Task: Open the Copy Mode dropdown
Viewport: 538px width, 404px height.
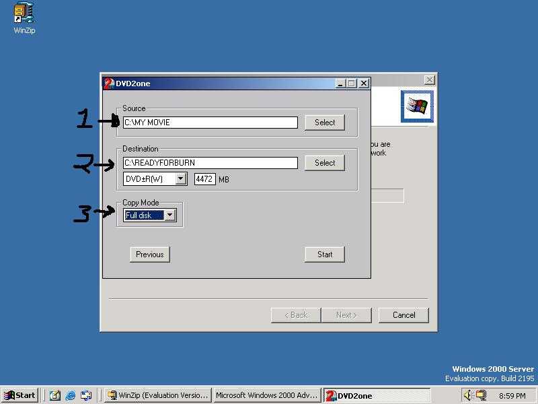Action: [169, 215]
